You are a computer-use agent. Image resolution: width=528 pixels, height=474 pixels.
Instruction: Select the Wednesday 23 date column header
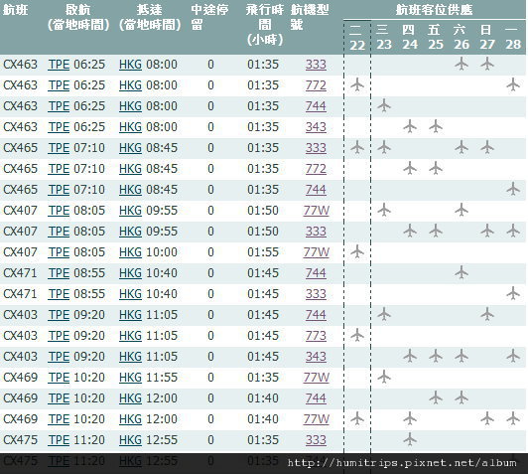(x=384, y=37)
